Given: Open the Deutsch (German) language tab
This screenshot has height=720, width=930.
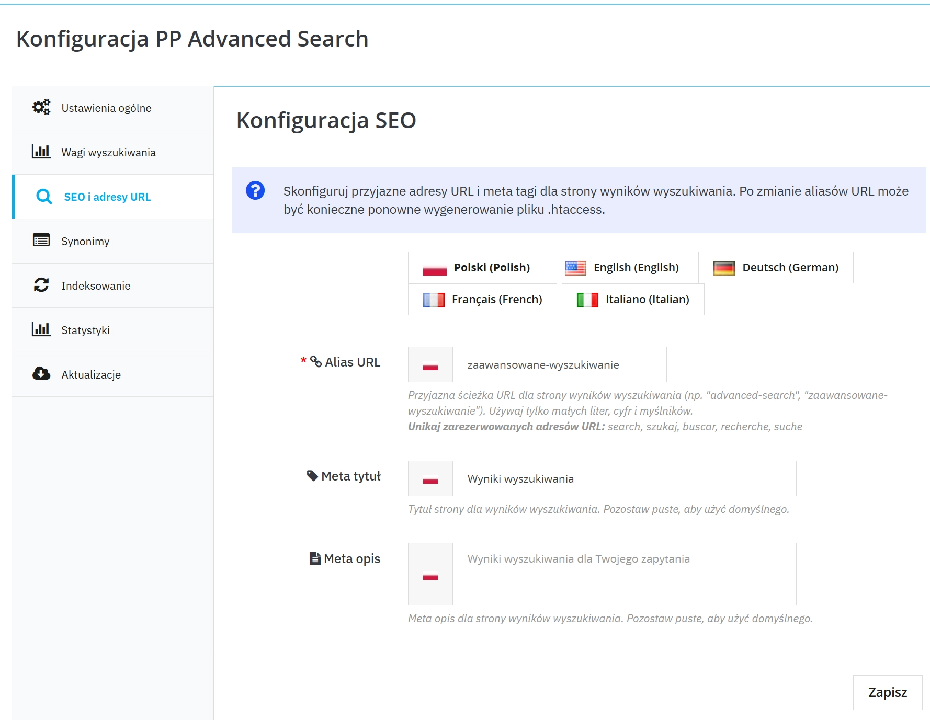Looking at the screenshot, I should click(775, 268).
